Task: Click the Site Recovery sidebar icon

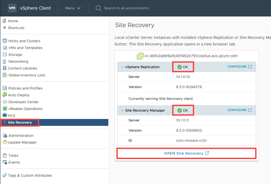Action: coord(4,122)
